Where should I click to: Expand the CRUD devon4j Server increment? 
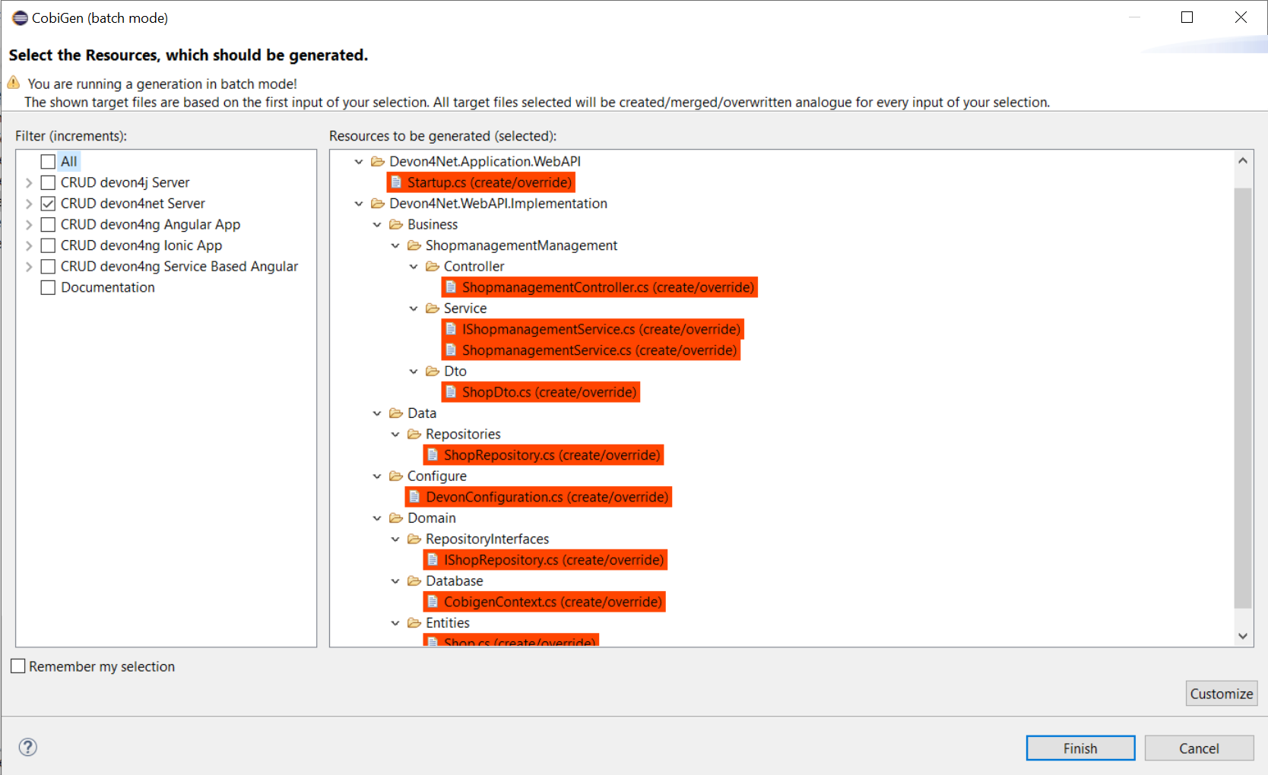[x=29, y=182]
